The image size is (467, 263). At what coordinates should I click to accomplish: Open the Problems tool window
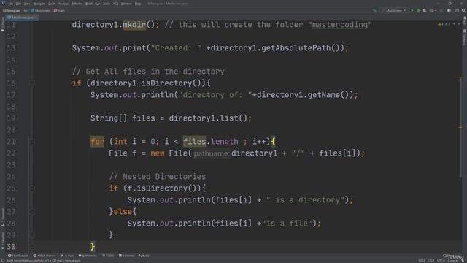(x=88, y=256)
